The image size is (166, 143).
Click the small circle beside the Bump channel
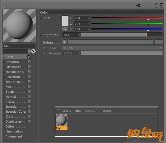point(4,91)
